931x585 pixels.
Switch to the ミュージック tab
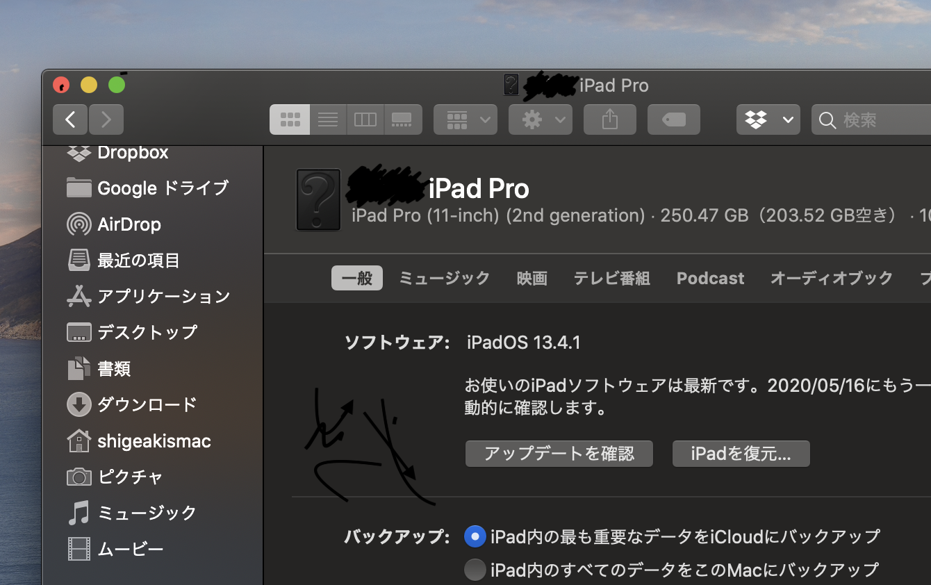pos(445,279)
